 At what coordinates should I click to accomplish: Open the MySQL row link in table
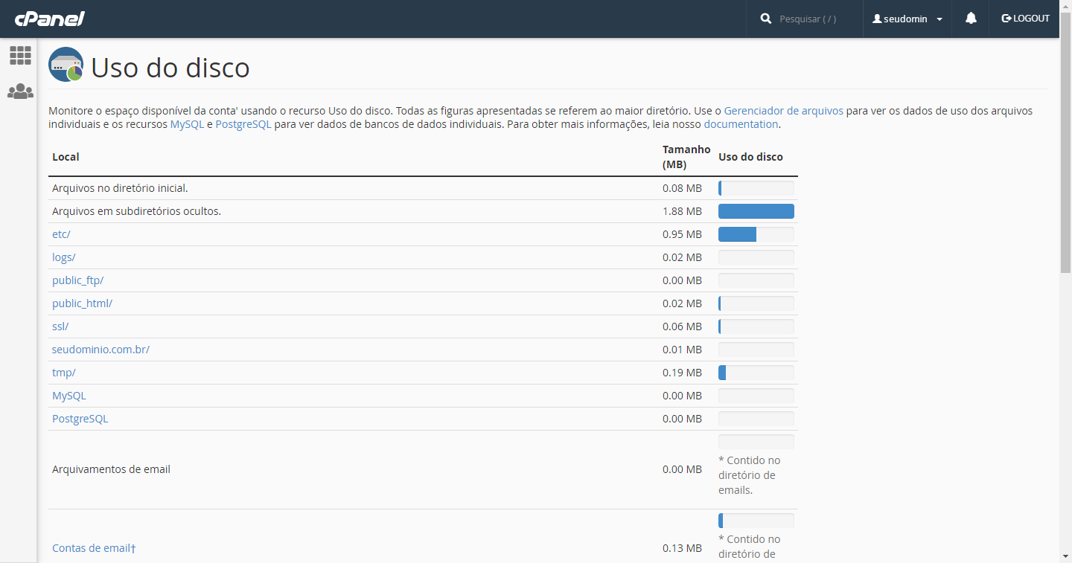(69, 396)
